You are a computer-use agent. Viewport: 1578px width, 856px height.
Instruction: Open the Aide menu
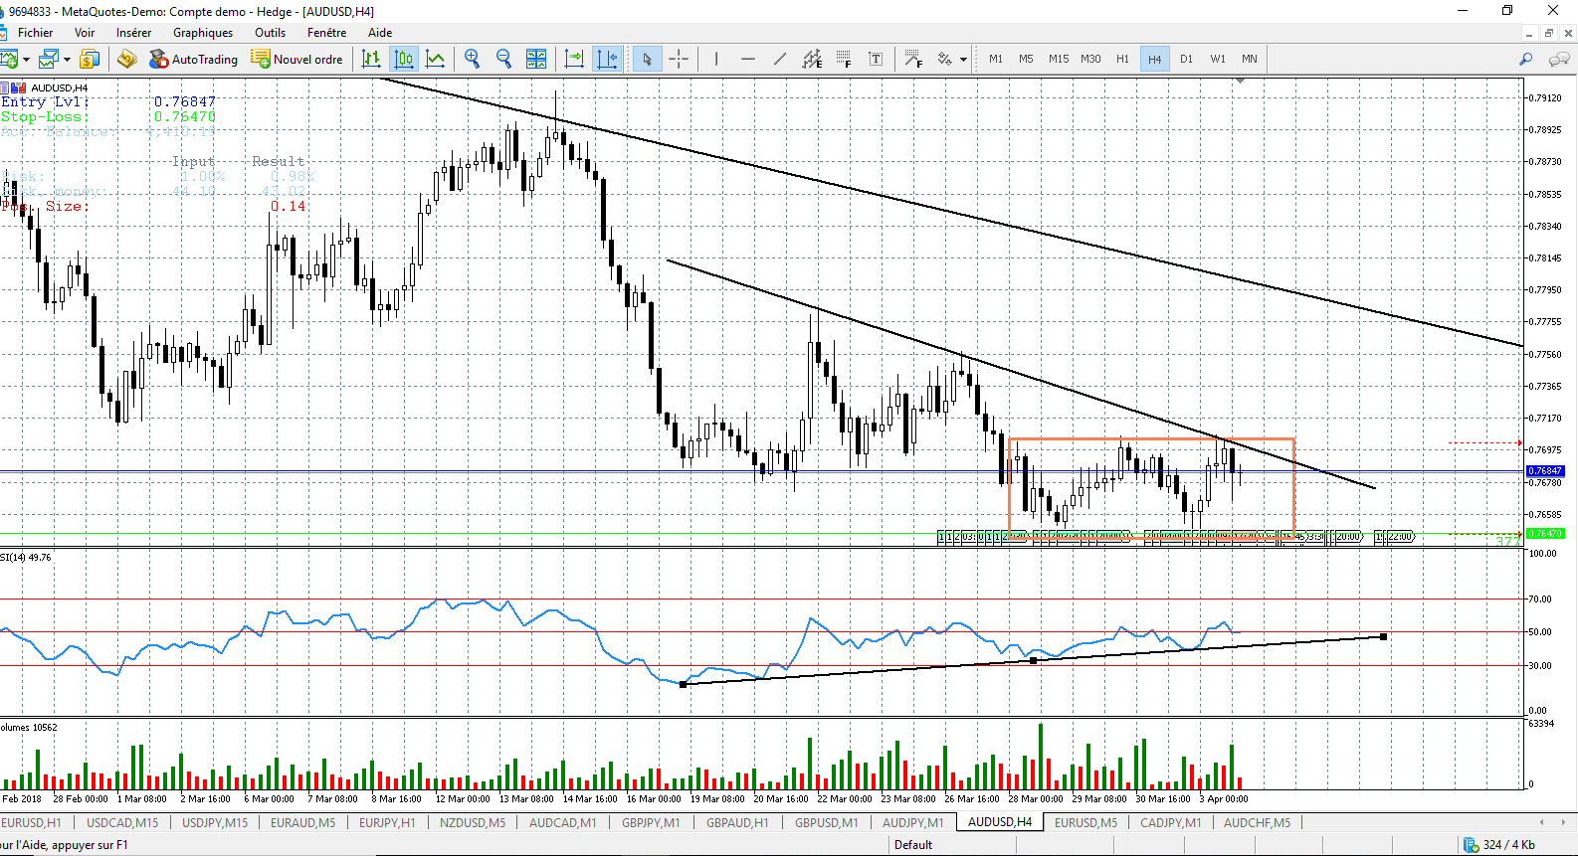(380, 33)
